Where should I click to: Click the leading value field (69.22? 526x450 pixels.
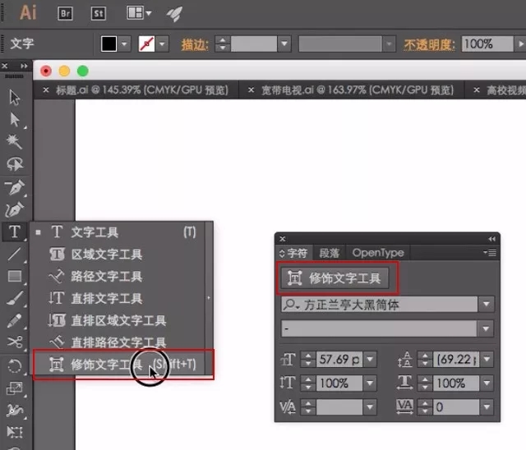(457, 359)
